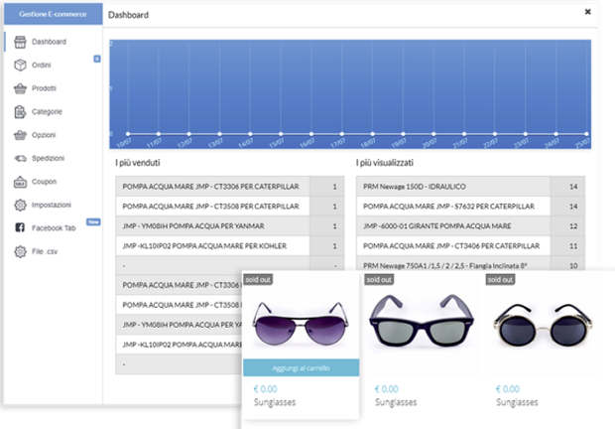Click the aviator sunglasses thumbnail
This screenshot has height=429, width=615.
tap(300, 324)
